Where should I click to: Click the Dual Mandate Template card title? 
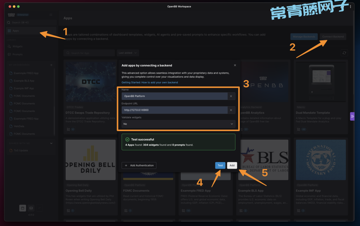click(313, 113)
